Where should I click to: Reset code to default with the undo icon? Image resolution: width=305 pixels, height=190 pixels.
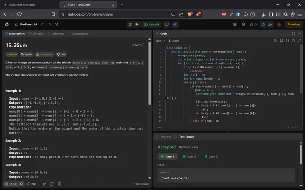[x=293, y=41]
